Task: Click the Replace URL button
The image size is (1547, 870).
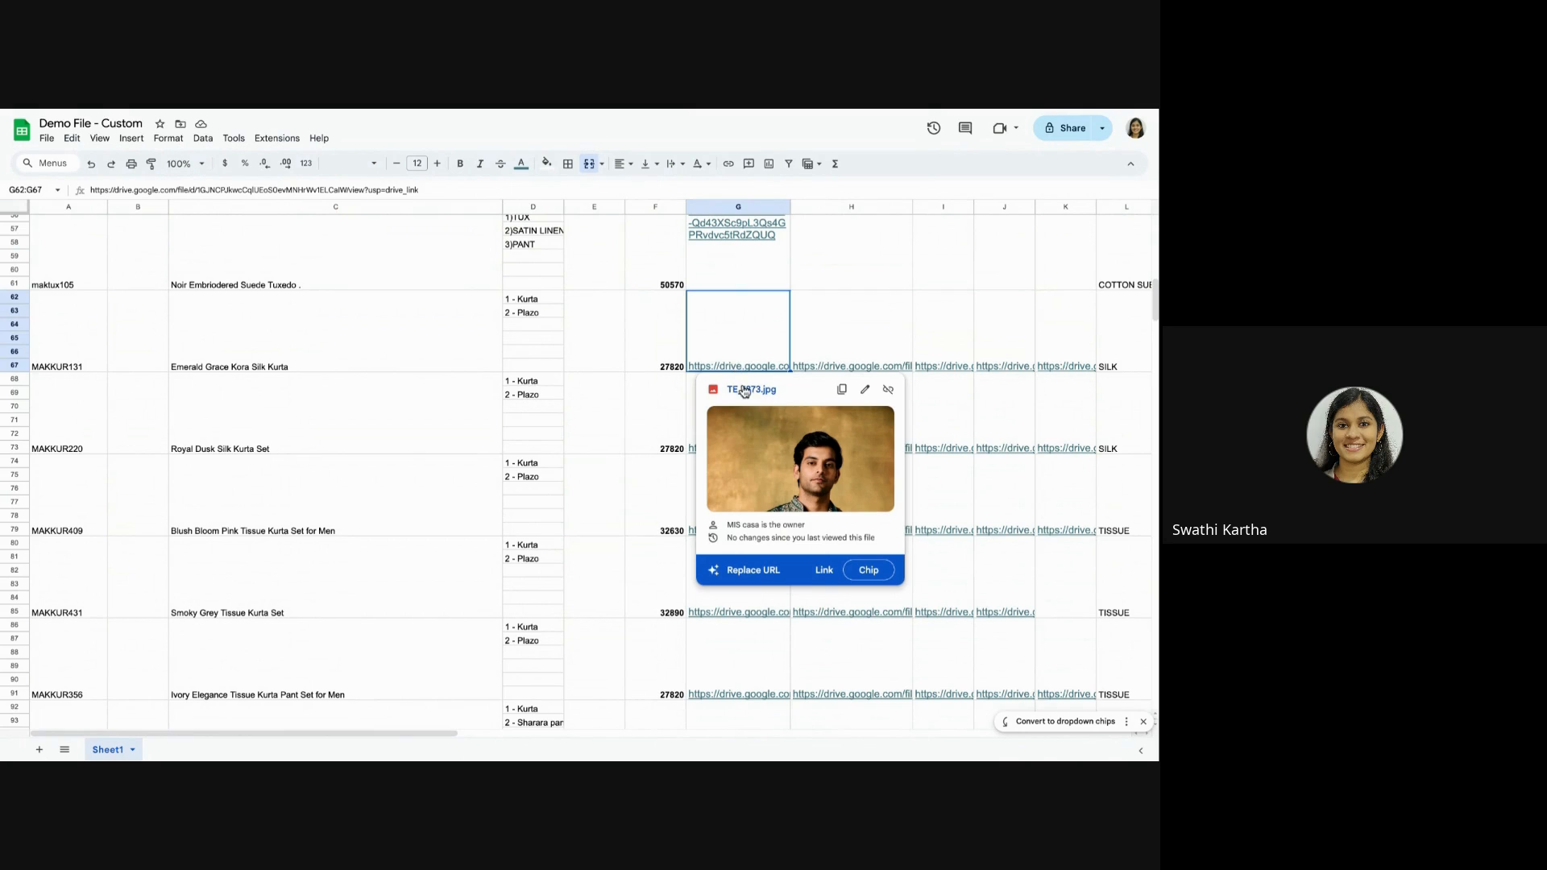Action: (x=752, y=570)
